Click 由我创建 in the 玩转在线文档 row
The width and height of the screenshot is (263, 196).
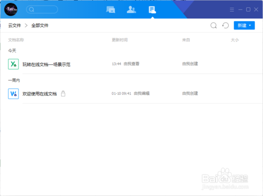tap(190, 64)
